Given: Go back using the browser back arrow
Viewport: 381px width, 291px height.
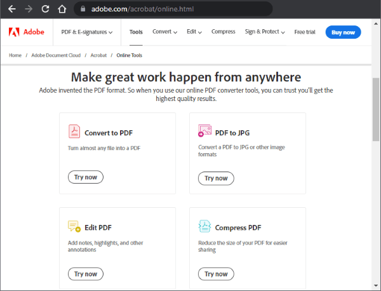Looking at the screenshot, I should pyautogui.click(x=11, y=9).
